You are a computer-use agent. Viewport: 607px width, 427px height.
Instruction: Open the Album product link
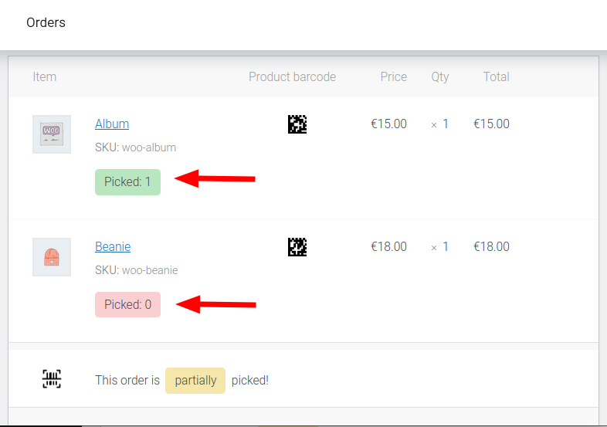(x=112, y=124)
